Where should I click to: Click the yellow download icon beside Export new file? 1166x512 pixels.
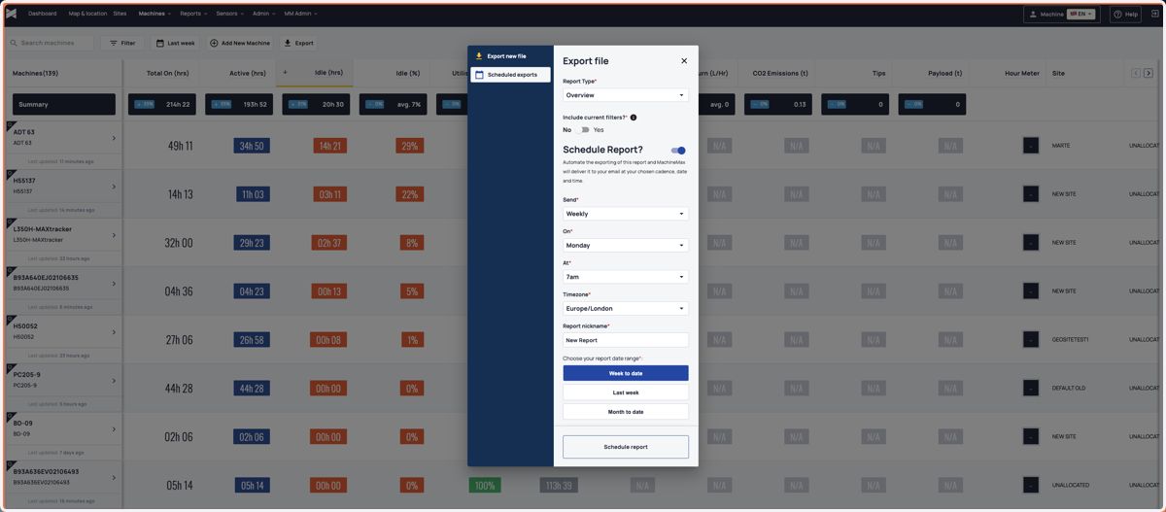pyautogui.click(x=479, y=56)
